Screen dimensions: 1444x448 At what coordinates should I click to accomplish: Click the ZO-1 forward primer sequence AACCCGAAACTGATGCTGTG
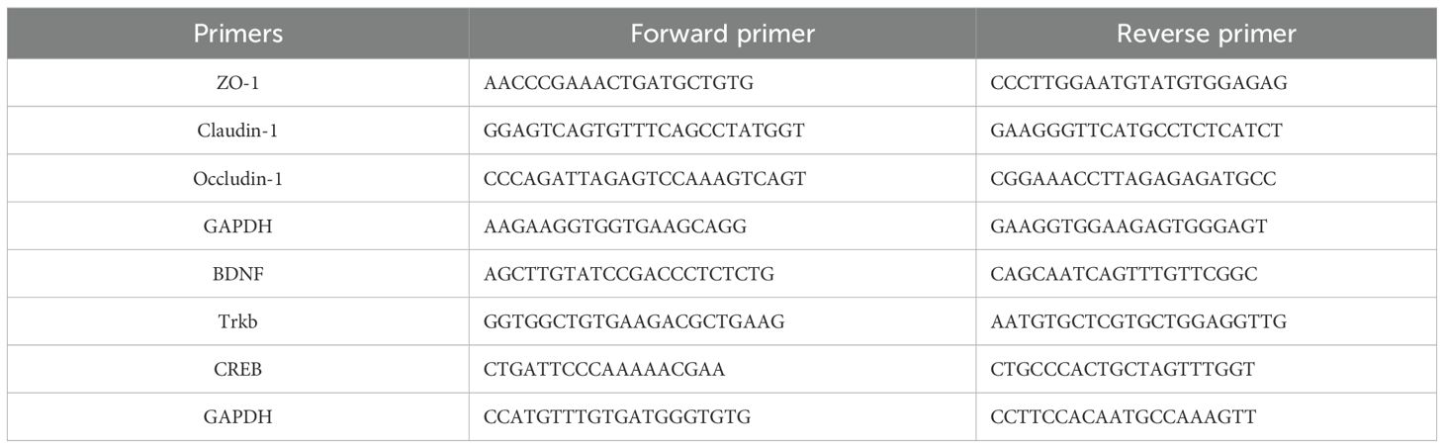click(x=619, y=83)
